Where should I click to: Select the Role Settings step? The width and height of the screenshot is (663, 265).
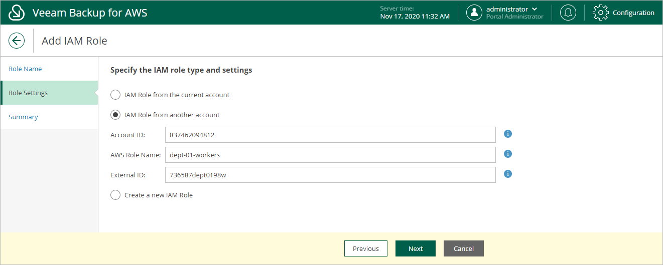click(49, 93)
